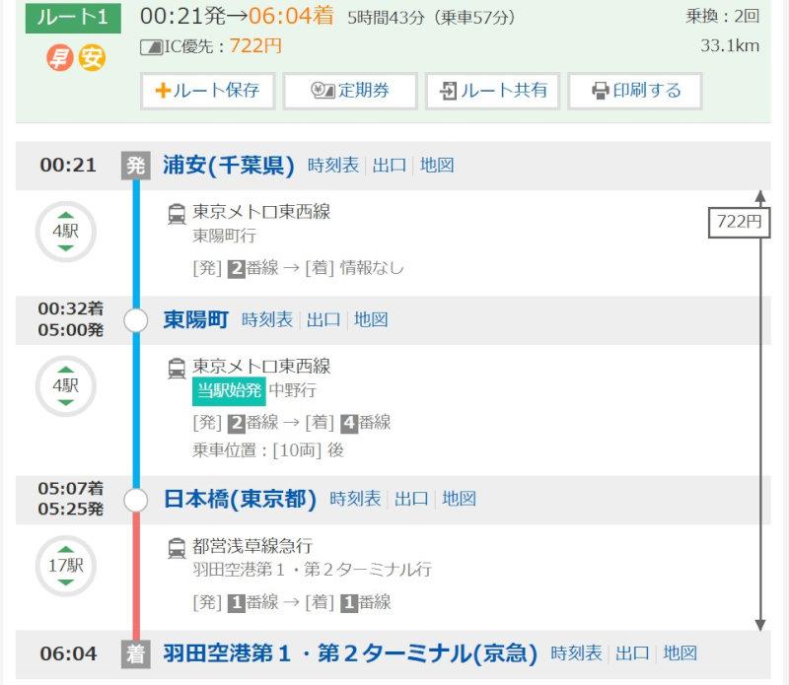Viewport: 789px width, 685px height.
Task: Open 出口 info for 東陽町
Action: (323, 320)
